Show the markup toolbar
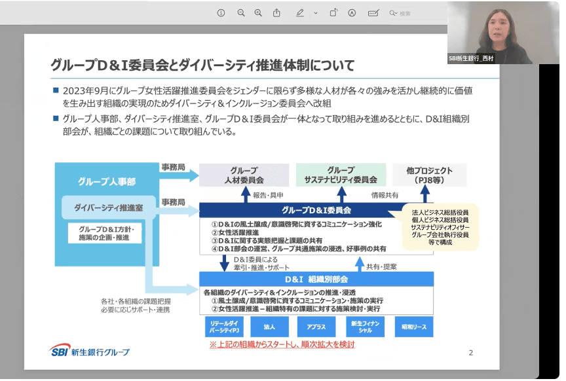 (x=352, y=12)
